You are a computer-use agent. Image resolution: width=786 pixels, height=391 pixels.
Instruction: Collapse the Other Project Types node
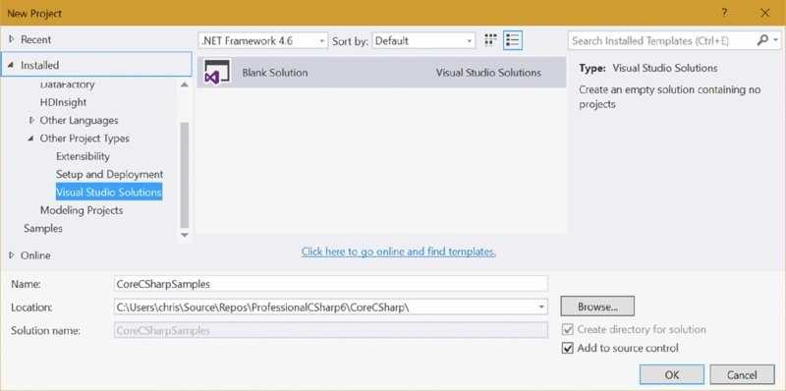31,139
